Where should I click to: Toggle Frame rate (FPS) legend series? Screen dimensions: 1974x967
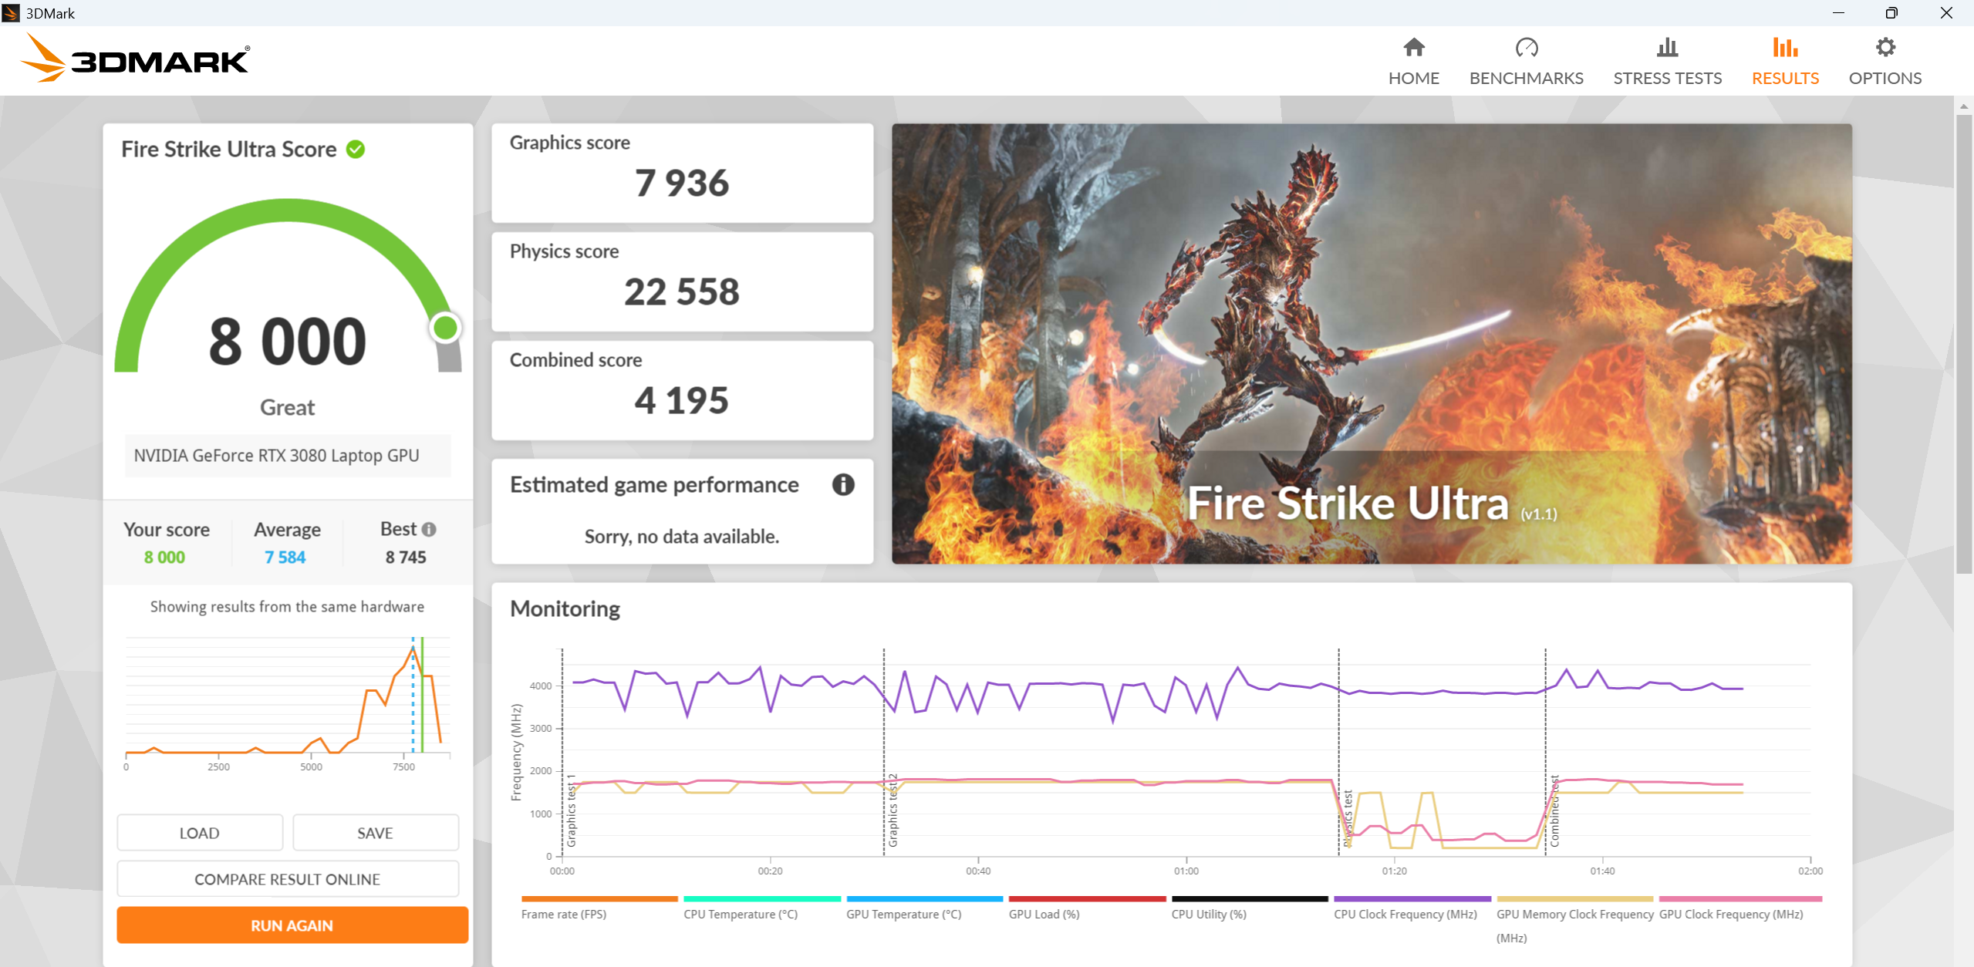click(564, 914)
